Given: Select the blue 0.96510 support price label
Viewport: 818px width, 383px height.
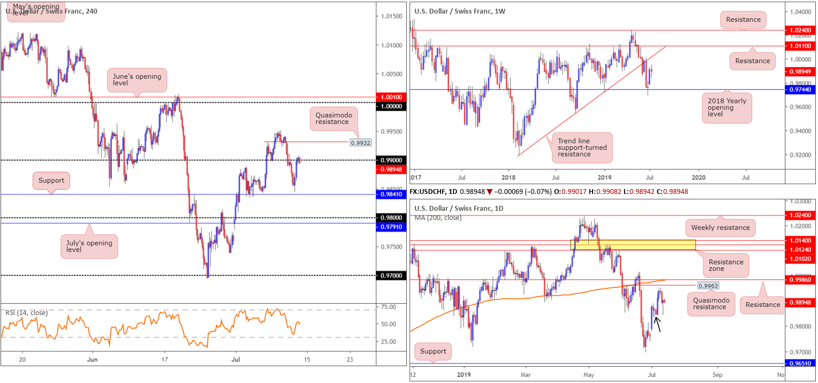Looking at the screenshot, I should 801,363.
